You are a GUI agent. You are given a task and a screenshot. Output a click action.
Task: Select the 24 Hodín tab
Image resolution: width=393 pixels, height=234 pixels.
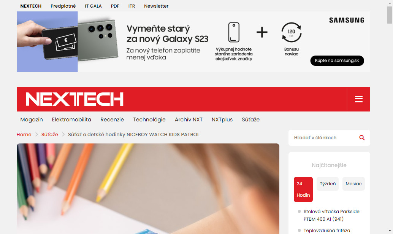click(x=303, y=189)
